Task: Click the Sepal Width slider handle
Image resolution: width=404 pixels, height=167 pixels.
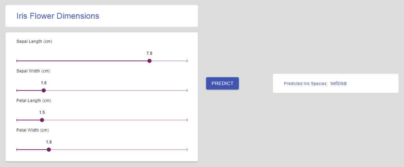Action: click(x=44, y=90)
